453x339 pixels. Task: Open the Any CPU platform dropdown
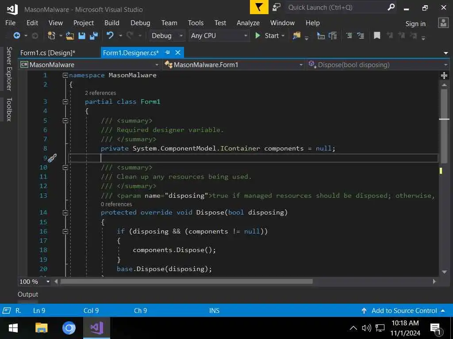pyautogui.click(x=219, y=35)
